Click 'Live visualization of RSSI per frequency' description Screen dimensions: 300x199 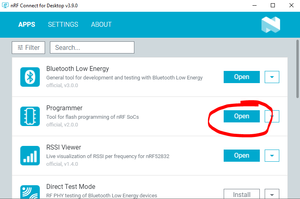click(108, 156)
